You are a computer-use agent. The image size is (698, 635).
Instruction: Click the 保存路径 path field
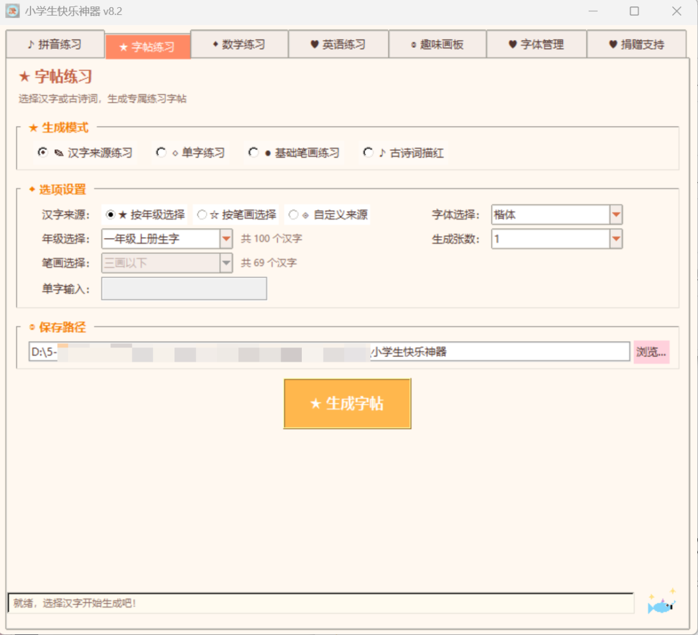pos(329,351)
